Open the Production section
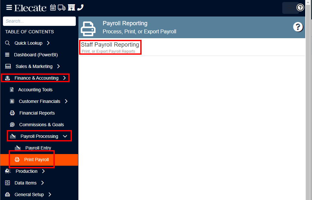The width and height of the screenshot is (312, 200). pos(27,171)
